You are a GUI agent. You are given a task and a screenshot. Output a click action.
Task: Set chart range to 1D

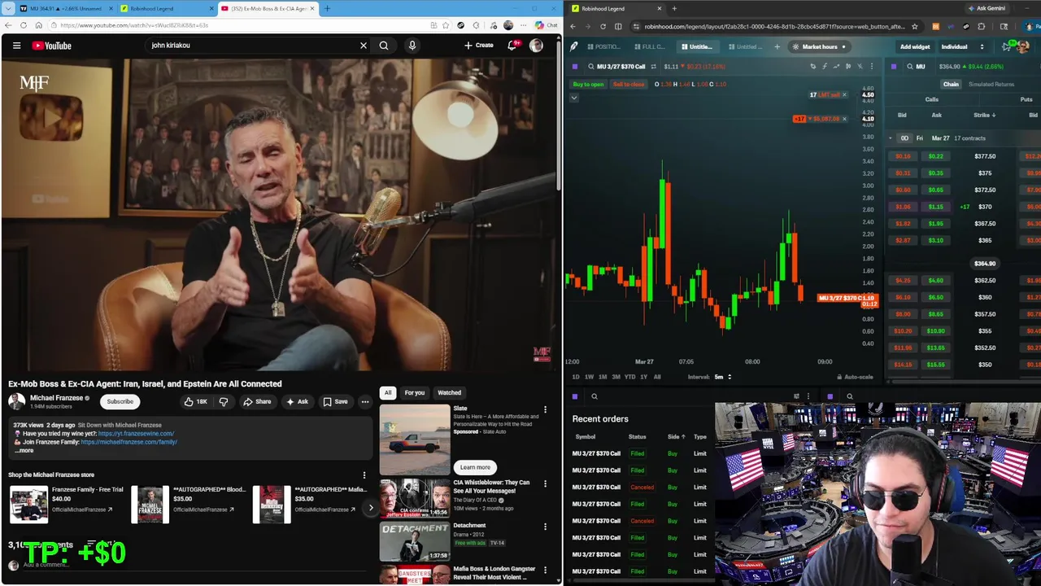576,377
